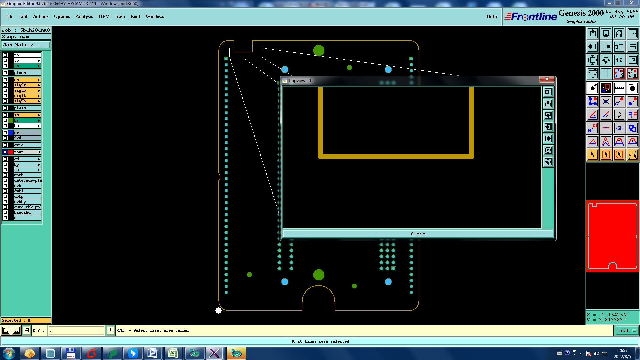Click the Home view icon
Viewport: 640px width, 360px height.
coord(619,34)
